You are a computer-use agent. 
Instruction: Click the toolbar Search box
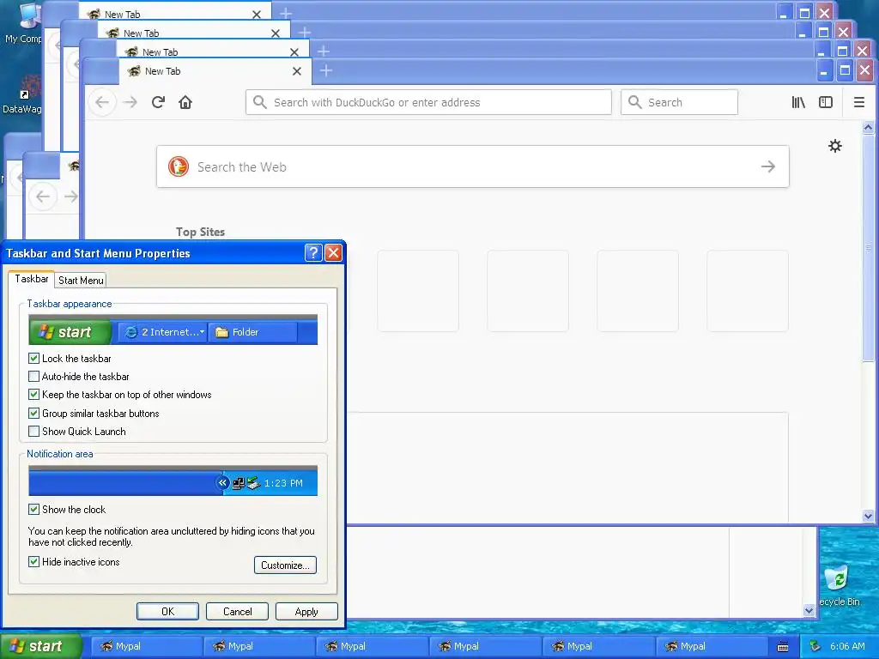(x=679, y=102)
